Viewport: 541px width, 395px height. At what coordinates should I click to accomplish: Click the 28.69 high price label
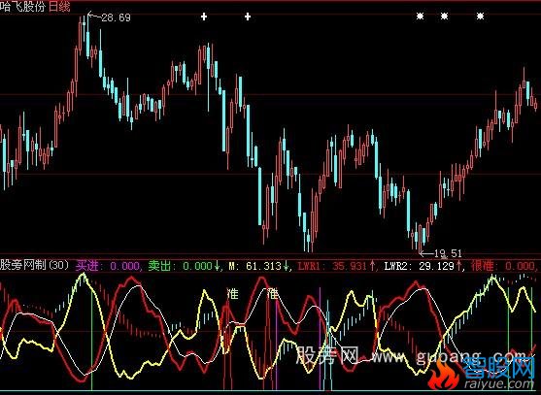coord(116,17)
